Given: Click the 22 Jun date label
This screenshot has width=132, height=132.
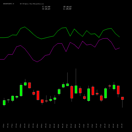Looking at the screenshot, I should (25, 126).
